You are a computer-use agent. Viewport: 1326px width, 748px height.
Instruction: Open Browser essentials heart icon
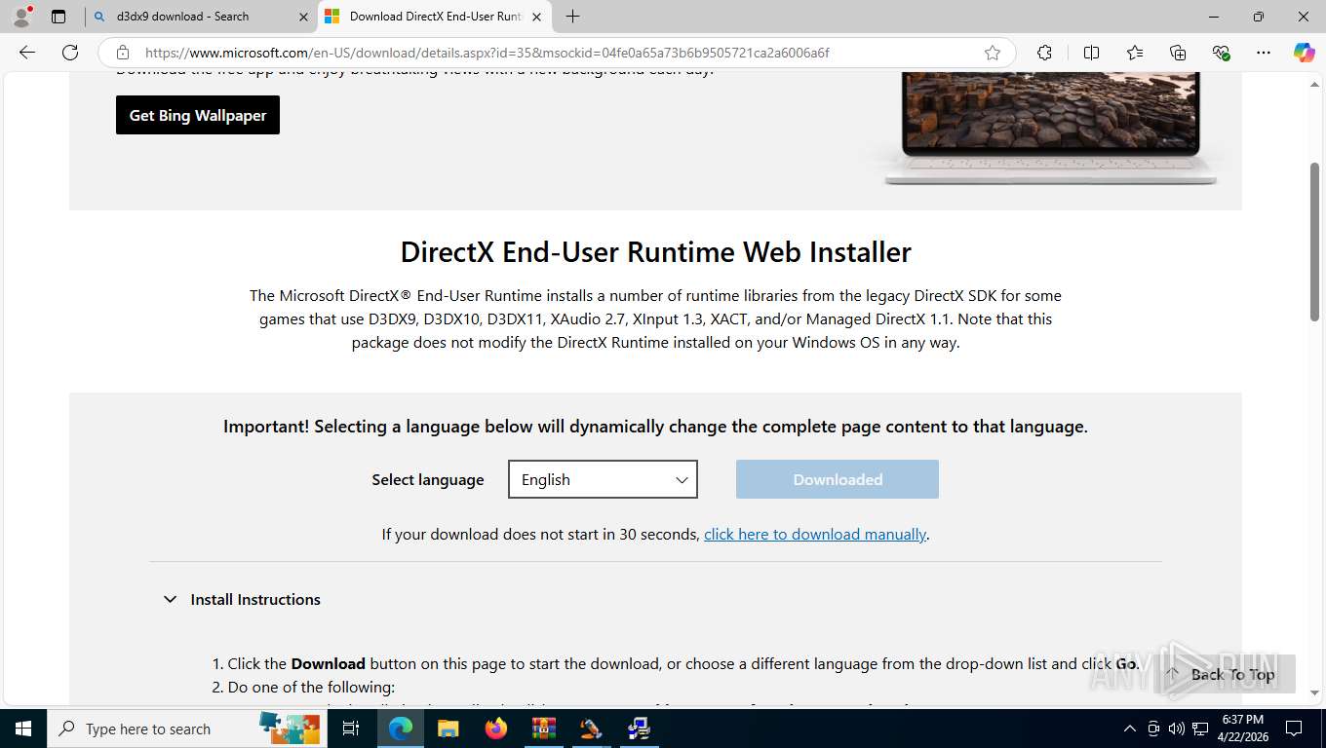point(1221,53)
